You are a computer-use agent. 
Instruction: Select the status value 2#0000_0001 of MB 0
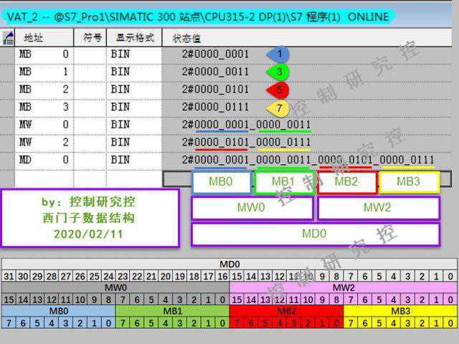(215, 54)
